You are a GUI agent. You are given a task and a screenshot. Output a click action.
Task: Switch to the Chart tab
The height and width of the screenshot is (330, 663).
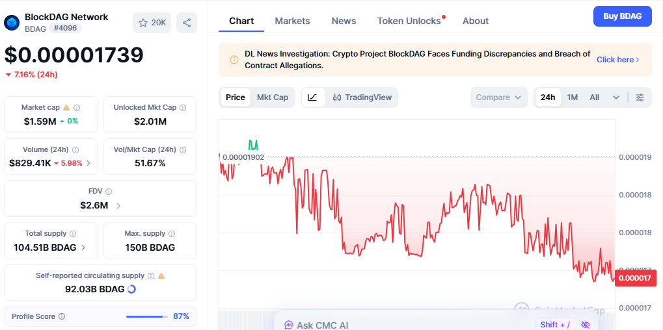pos(241,21)
